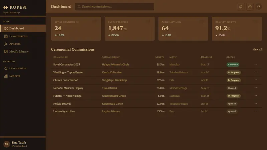Click Tongatapu Workshop group
This screenshot has width=267, height=150.
pyautogui.click(x=114, y=80)
